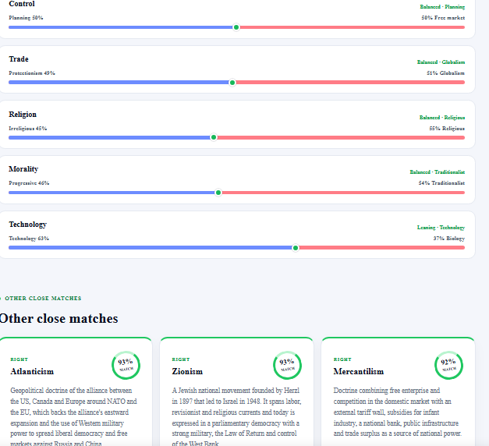
Task: Click the 'Progressive 46%' label
Action: point(29,183)
